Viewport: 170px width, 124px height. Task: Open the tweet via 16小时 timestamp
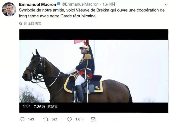coord(109,4)
